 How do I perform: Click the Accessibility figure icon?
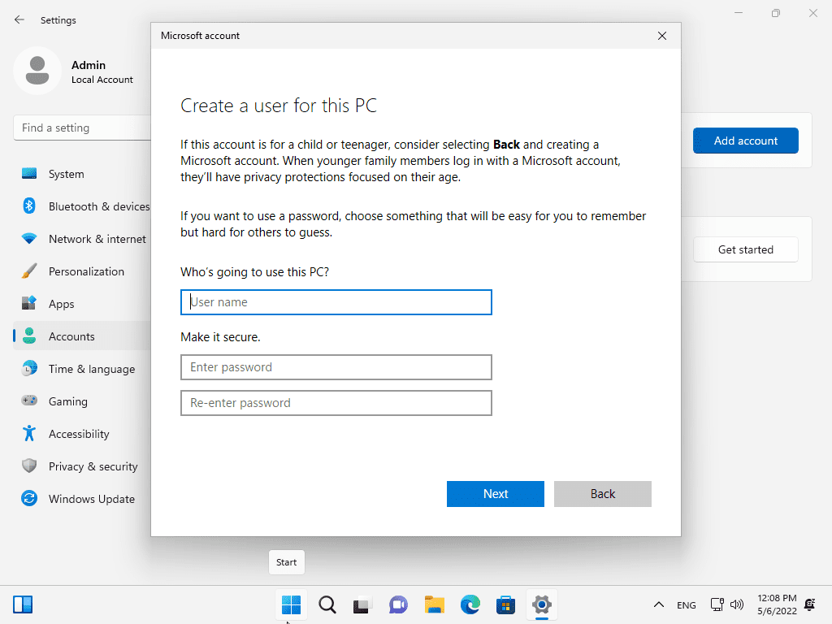pyautogui.click(x=29, y=434)
